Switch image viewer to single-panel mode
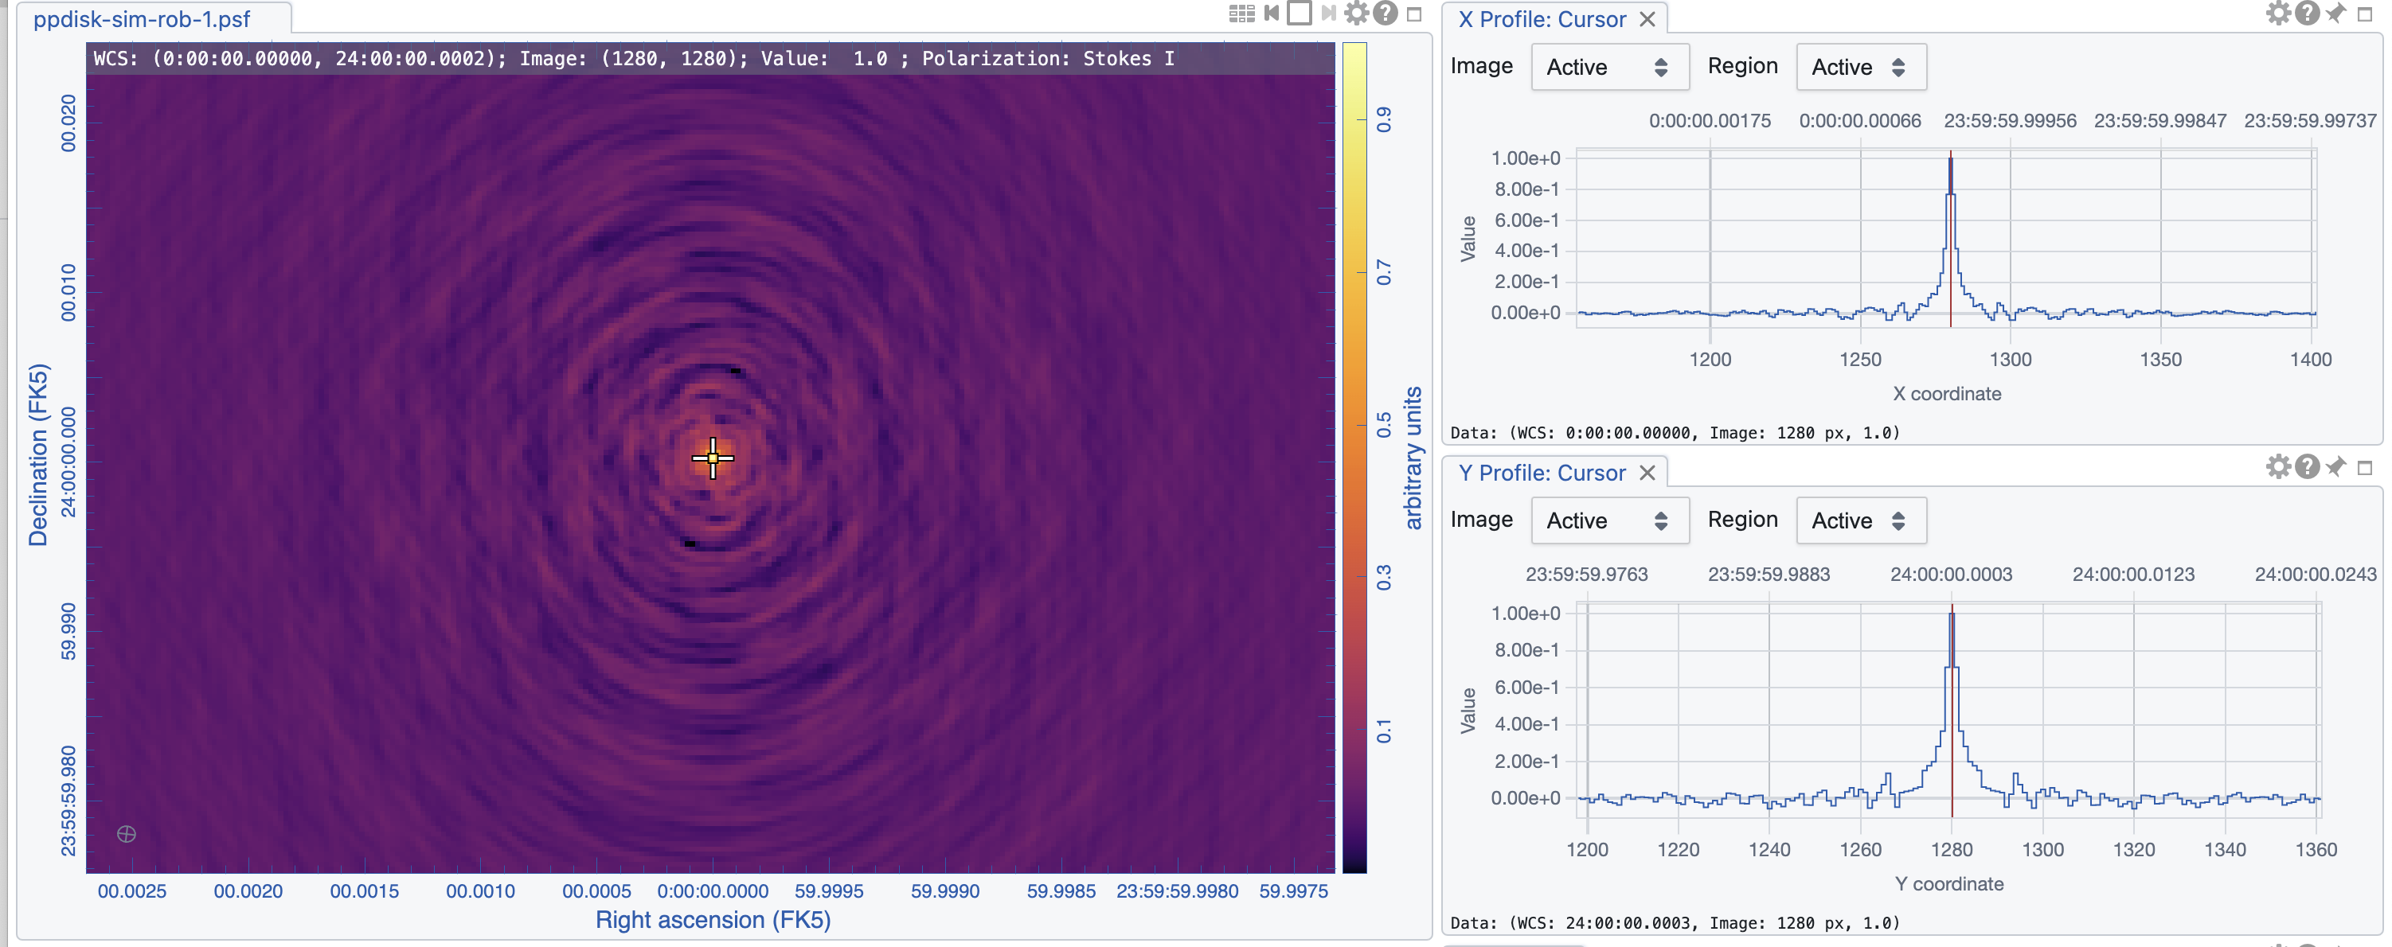This screenshot has width=2392, height=947. click(x=1299, y=14)
